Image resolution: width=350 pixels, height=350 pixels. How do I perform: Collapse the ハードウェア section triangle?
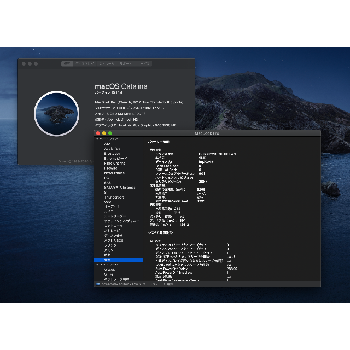97,139
